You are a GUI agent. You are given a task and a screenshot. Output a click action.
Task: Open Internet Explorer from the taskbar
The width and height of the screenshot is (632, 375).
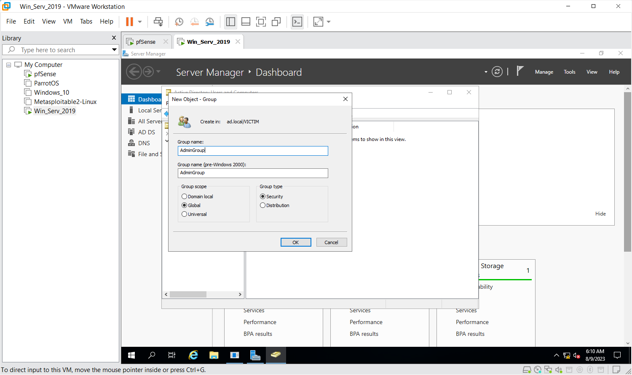click(193, 355)
